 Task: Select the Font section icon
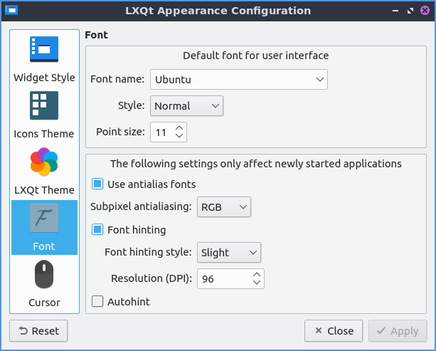[44, 219]
